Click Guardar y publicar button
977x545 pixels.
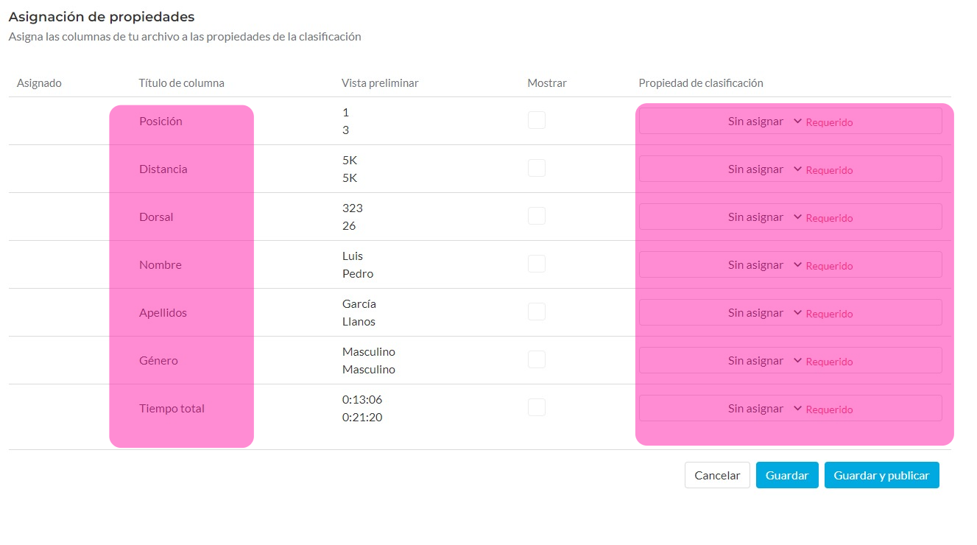tap(881, 475)
